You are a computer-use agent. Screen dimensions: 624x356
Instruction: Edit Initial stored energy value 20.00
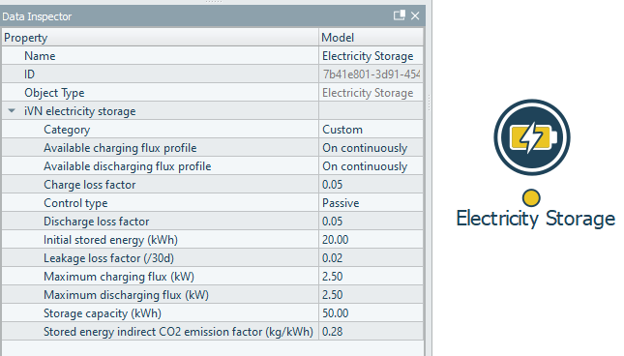pos(371,240)
